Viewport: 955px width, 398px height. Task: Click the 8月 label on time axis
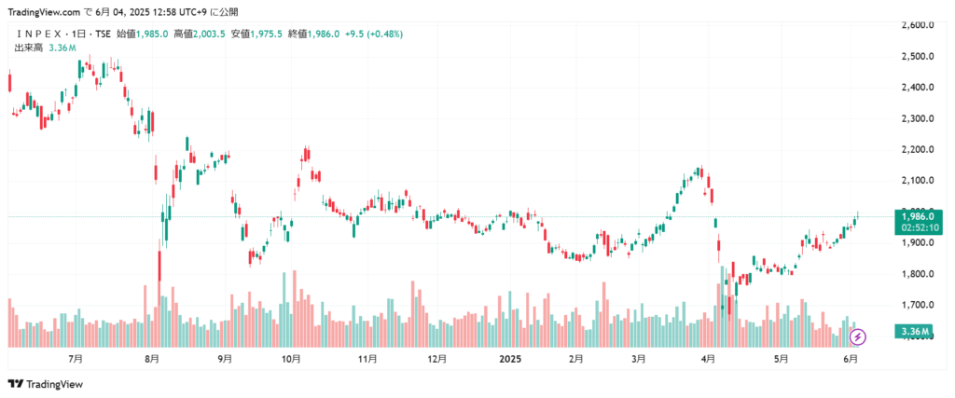(153, 359)
